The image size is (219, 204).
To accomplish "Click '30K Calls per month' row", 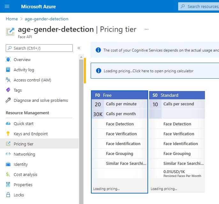I will tap(119, 114).
